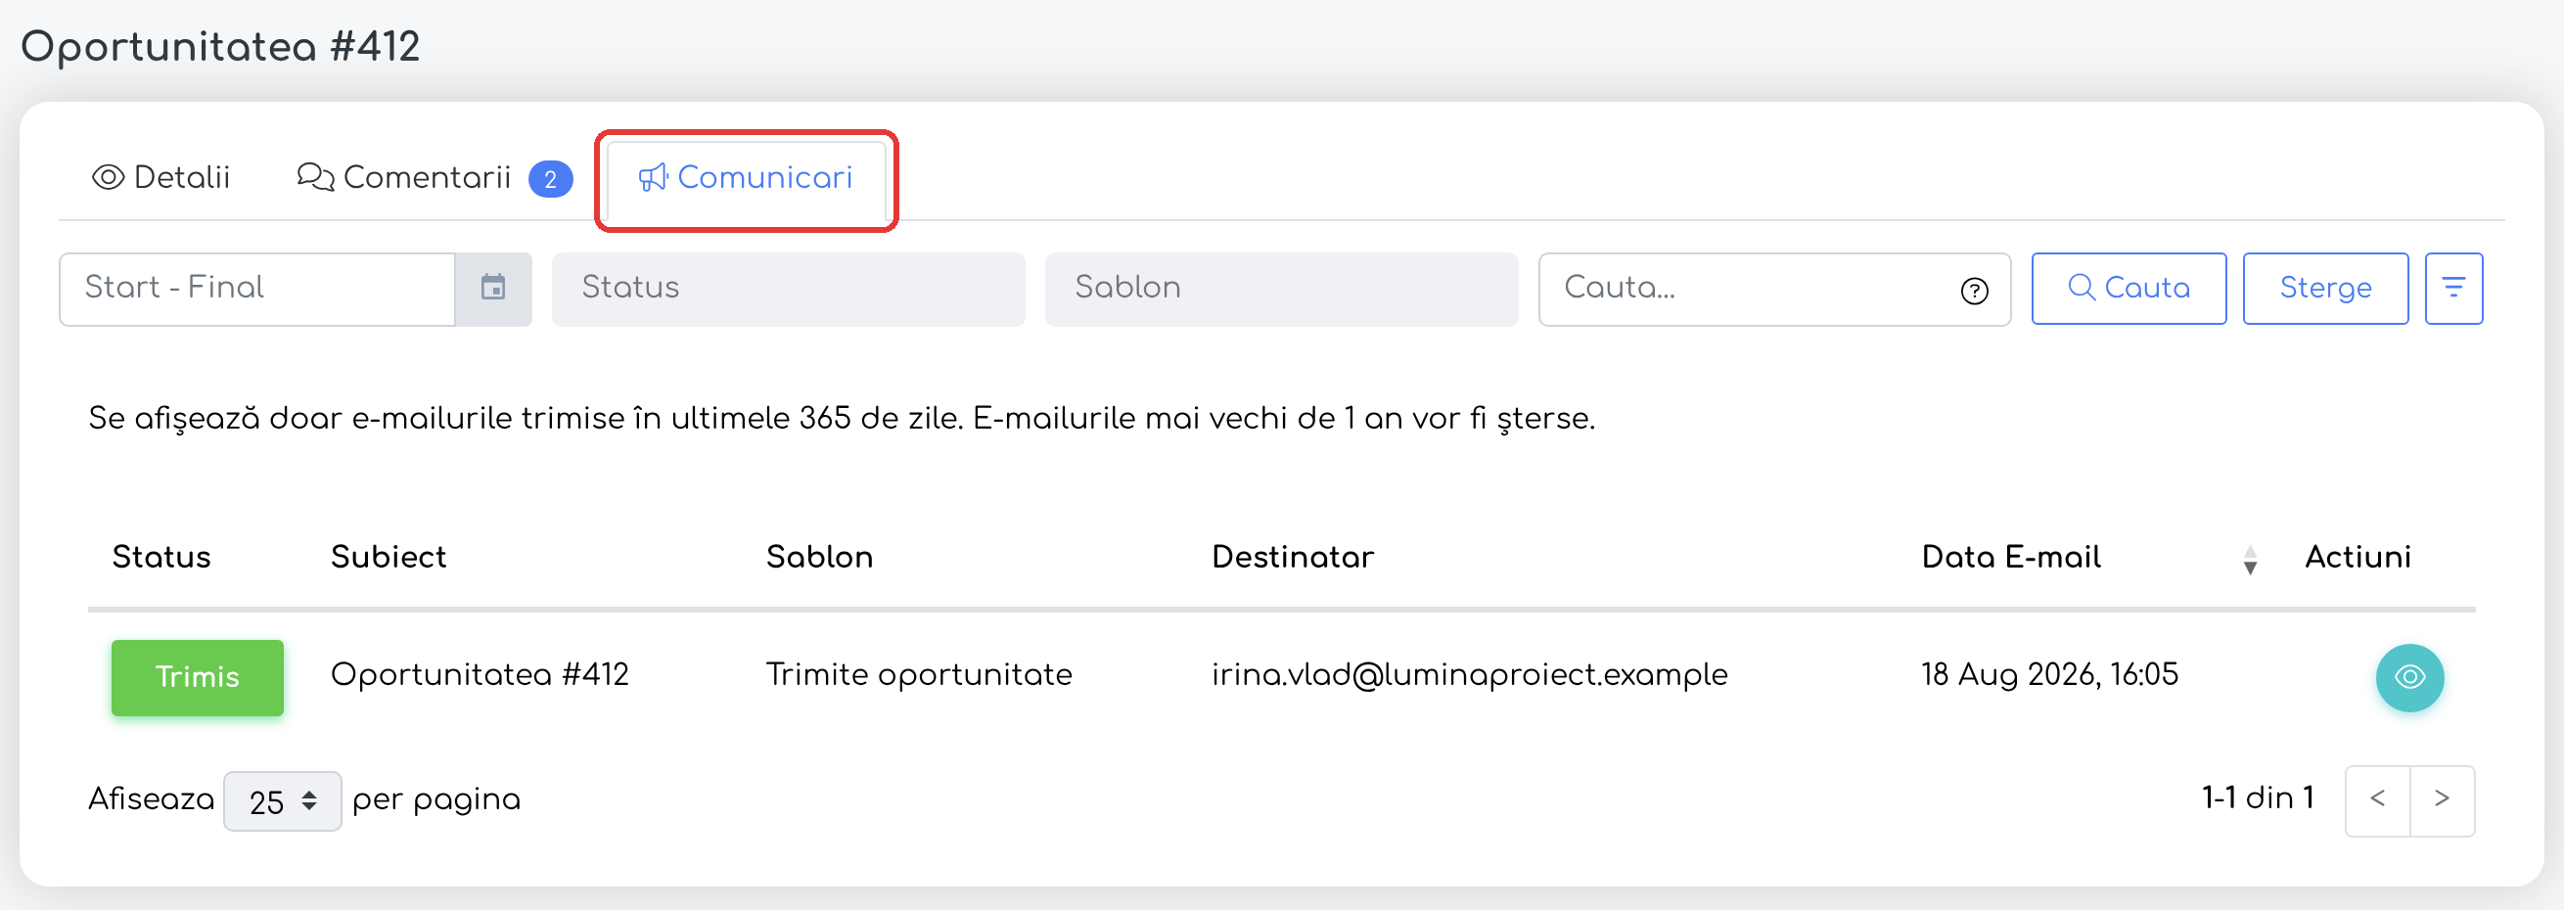Click the Cauta search button

2129,288
